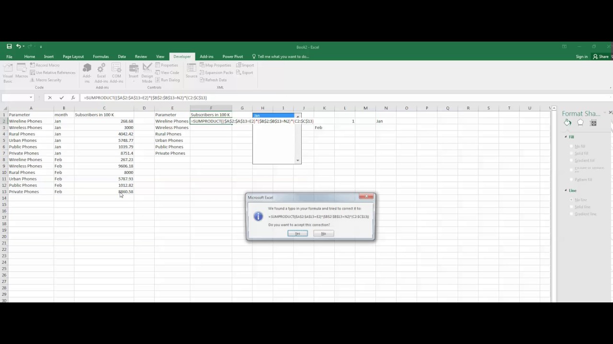Click No in the Microsoft Excel dialog

tap(323, 234)
